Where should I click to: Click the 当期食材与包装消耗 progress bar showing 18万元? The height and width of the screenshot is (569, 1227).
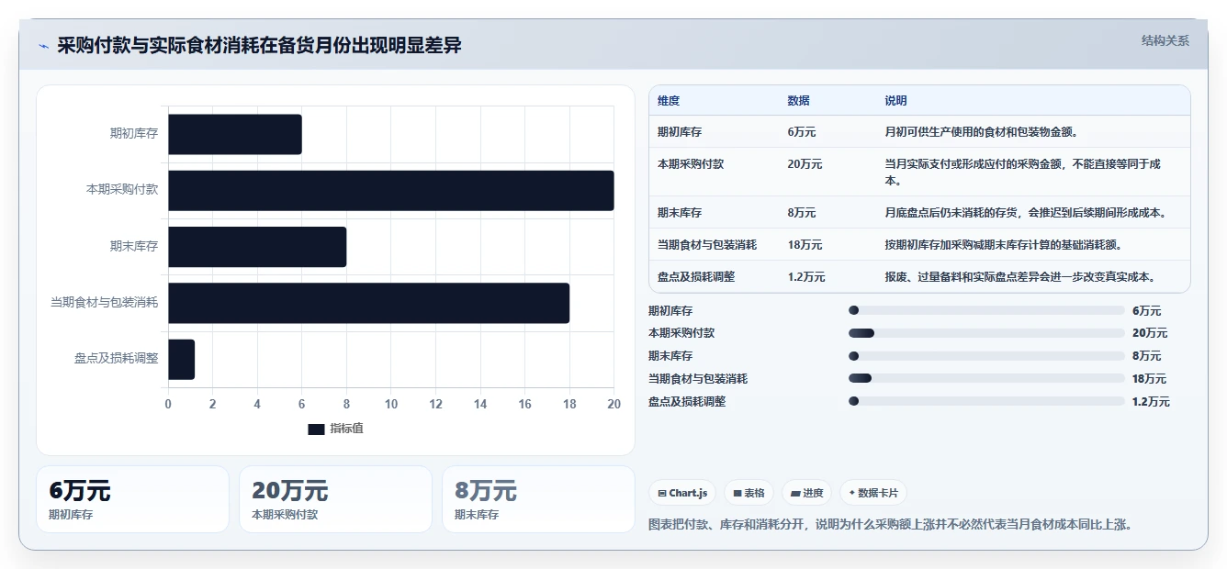click(x=986, y=378)
